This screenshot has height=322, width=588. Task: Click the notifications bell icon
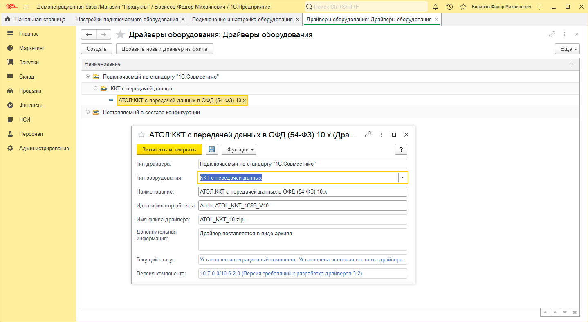435,7
